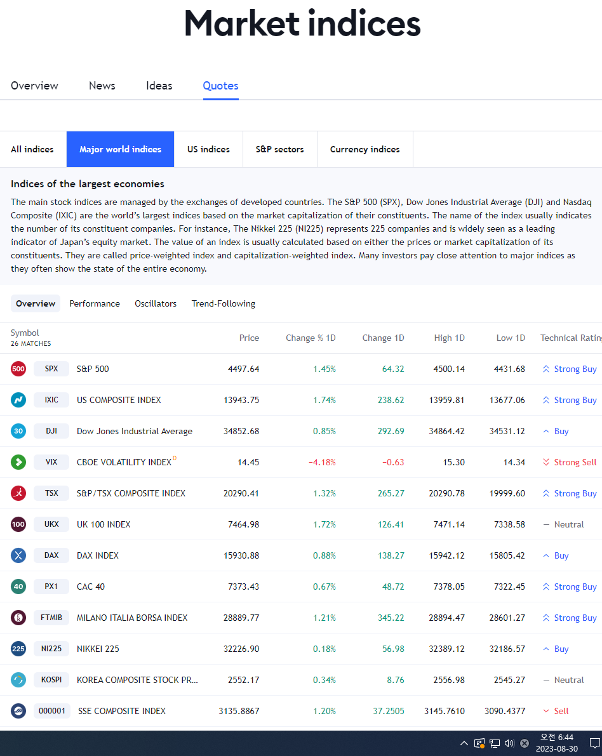Click Strong Sell arrow icon in VIX row

tap(546, 462)
